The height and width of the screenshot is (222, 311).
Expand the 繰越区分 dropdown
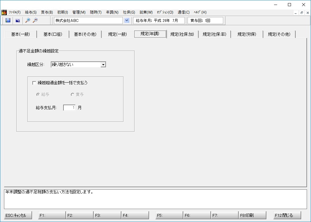click(x=103, y=64)
